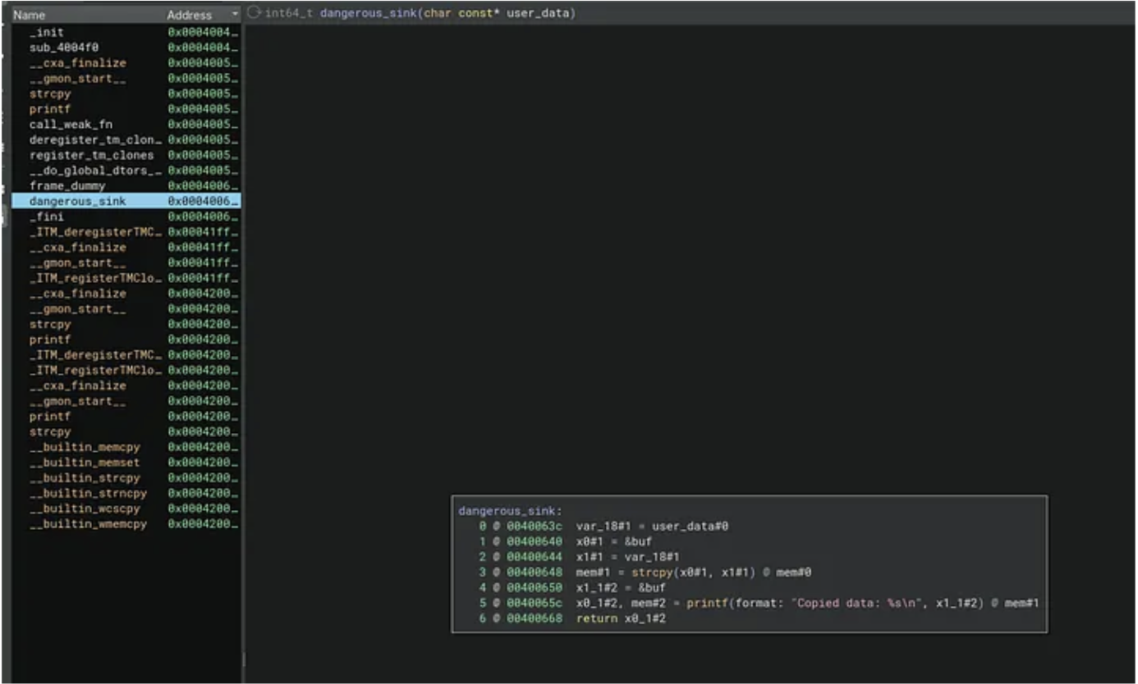Click the strcpy call in the SSA code
This screenshot has width=1138, height=684.
[x=654, y=572]
